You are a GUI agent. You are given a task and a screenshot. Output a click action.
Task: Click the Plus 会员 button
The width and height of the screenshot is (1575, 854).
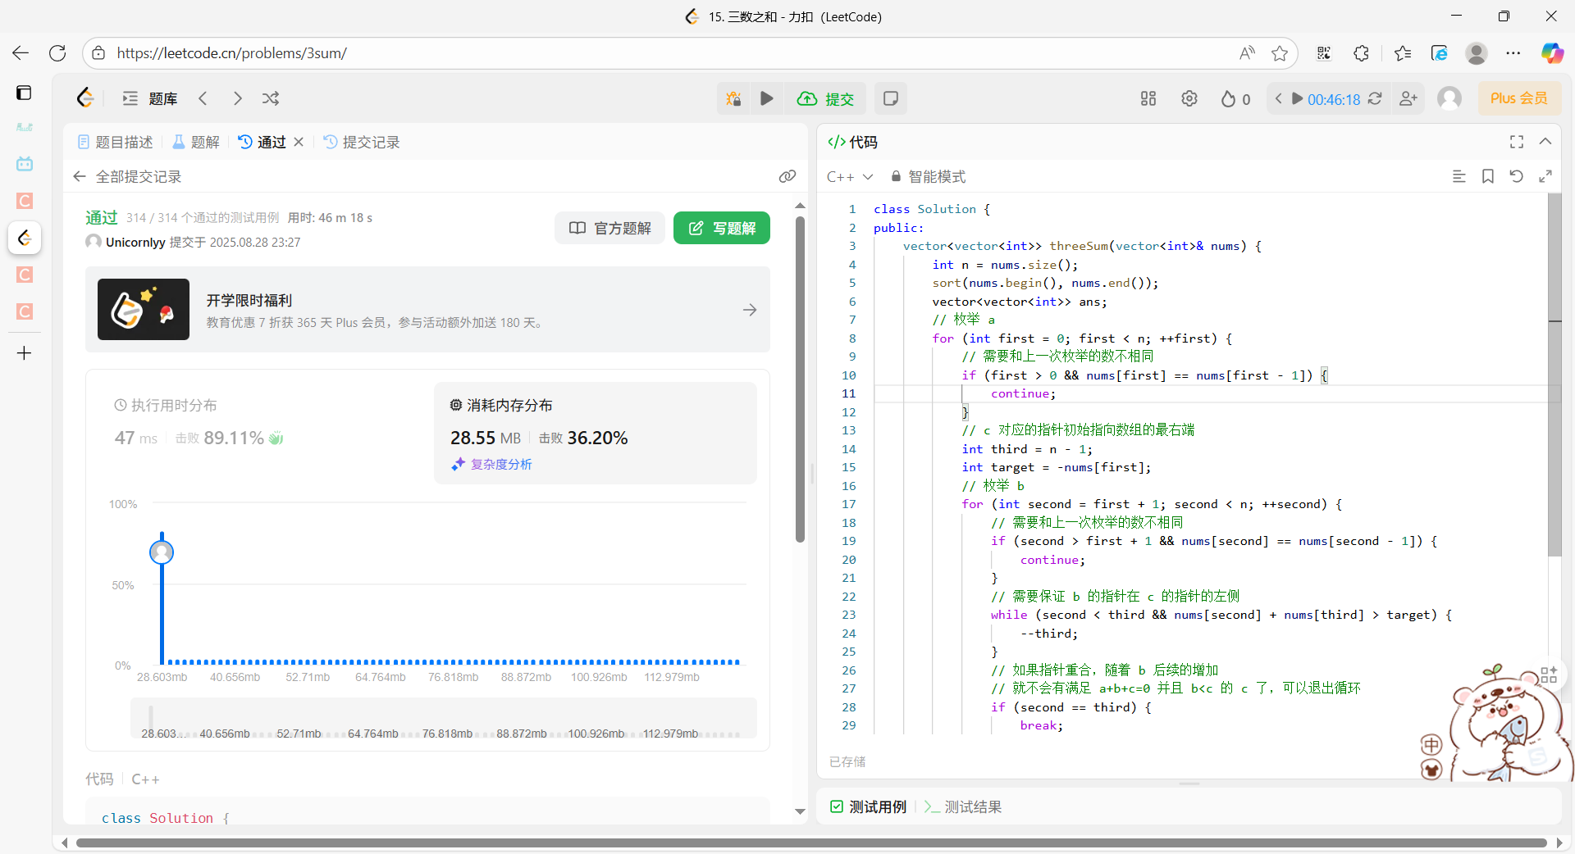point(1519,98)
